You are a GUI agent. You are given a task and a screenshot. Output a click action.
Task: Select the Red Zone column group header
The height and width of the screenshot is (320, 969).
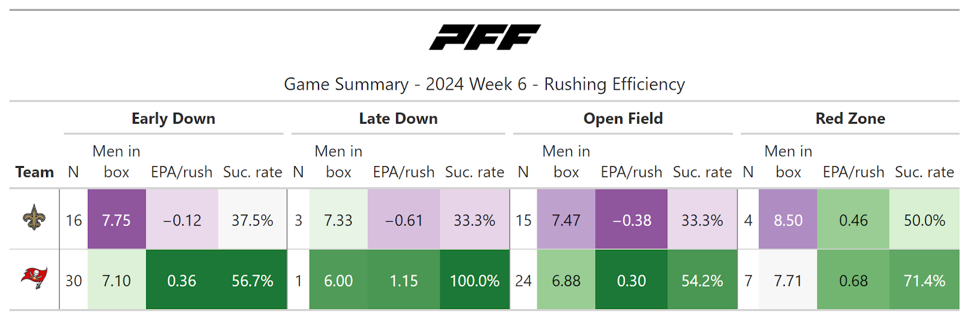tap(850, 119)
